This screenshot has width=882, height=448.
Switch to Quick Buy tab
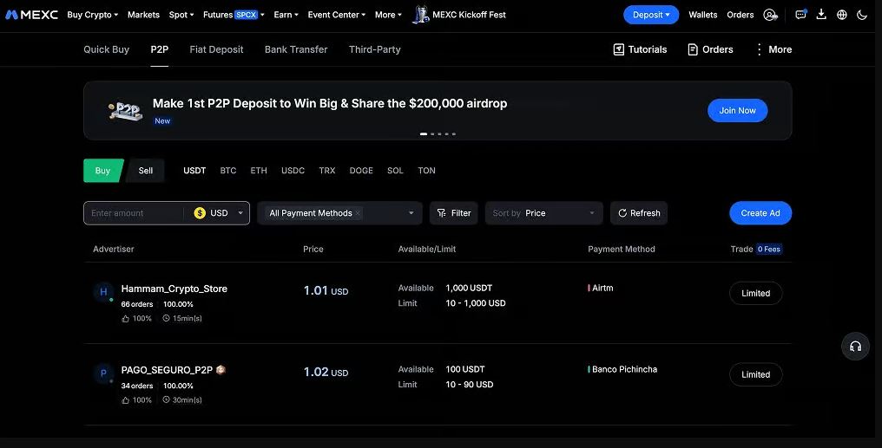point(106,49)
